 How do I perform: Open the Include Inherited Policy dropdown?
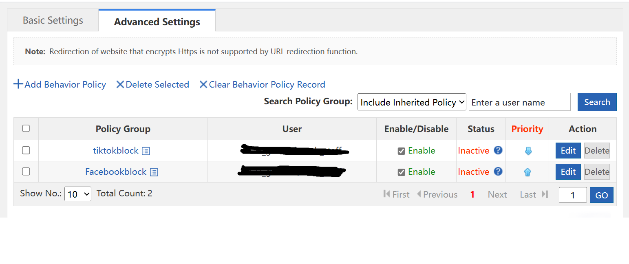pyautogui.click(x=412, y=102)
